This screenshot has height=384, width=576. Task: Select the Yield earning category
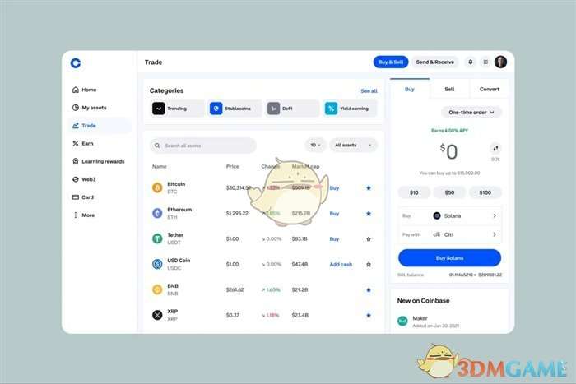coord(350,109)
